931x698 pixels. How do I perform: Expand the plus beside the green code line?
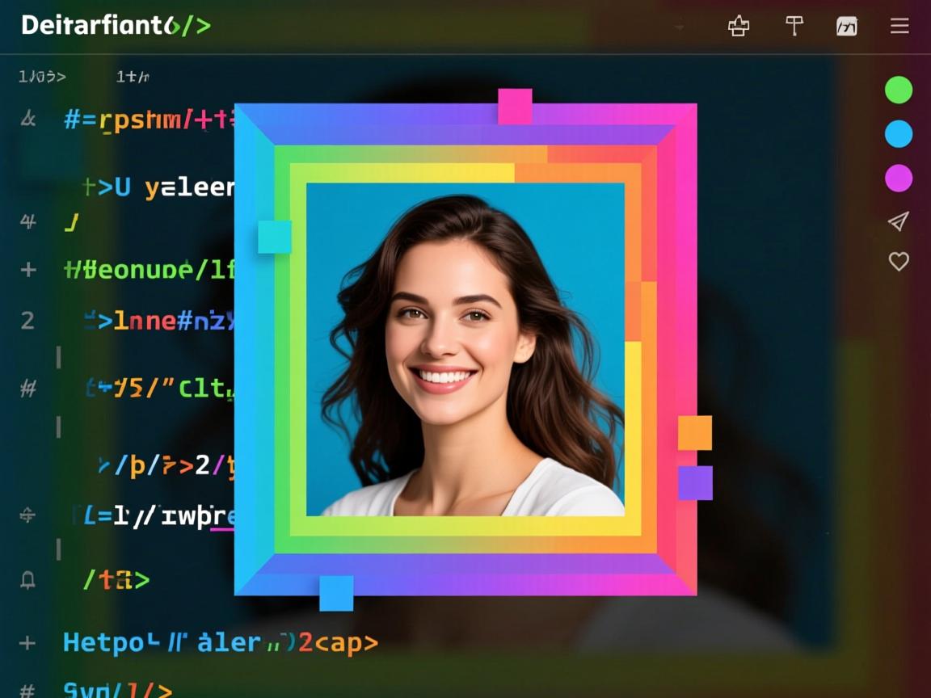click(27, 269)
